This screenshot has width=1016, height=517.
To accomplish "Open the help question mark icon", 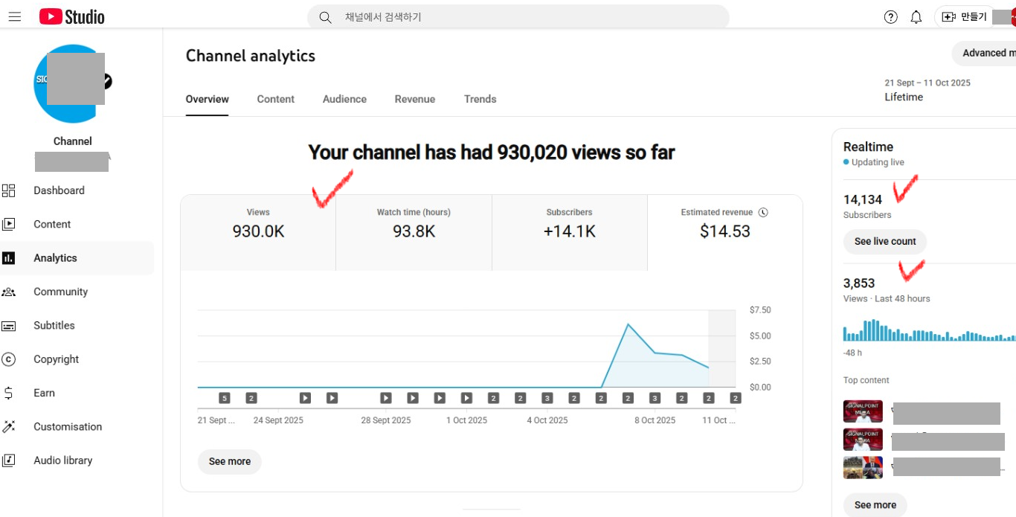I will pyautogui.click(x=890, y=17).
